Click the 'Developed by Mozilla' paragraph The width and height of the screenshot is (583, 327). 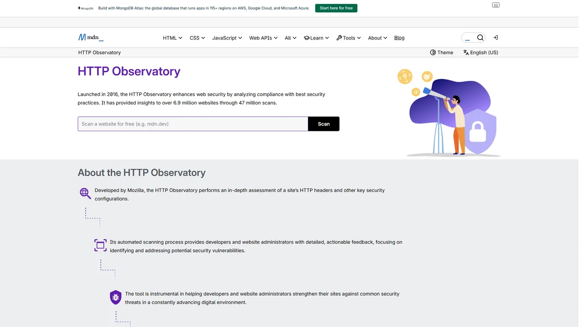coord(240,194)
